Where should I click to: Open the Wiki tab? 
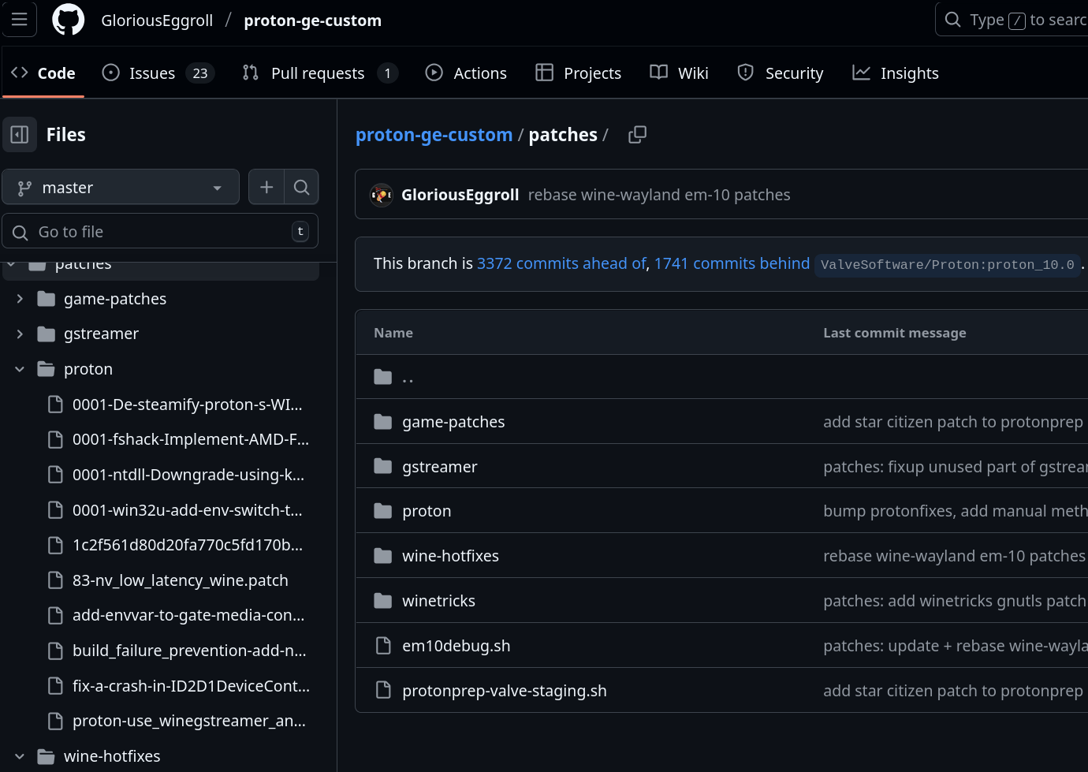[679, 73]
